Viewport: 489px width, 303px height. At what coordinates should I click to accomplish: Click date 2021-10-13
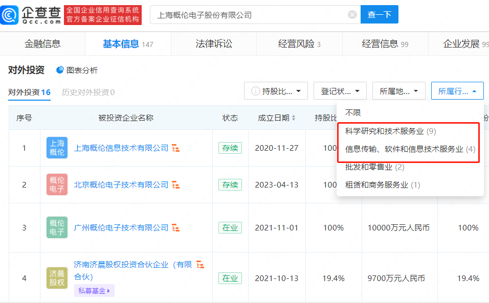tap(277, 278)
